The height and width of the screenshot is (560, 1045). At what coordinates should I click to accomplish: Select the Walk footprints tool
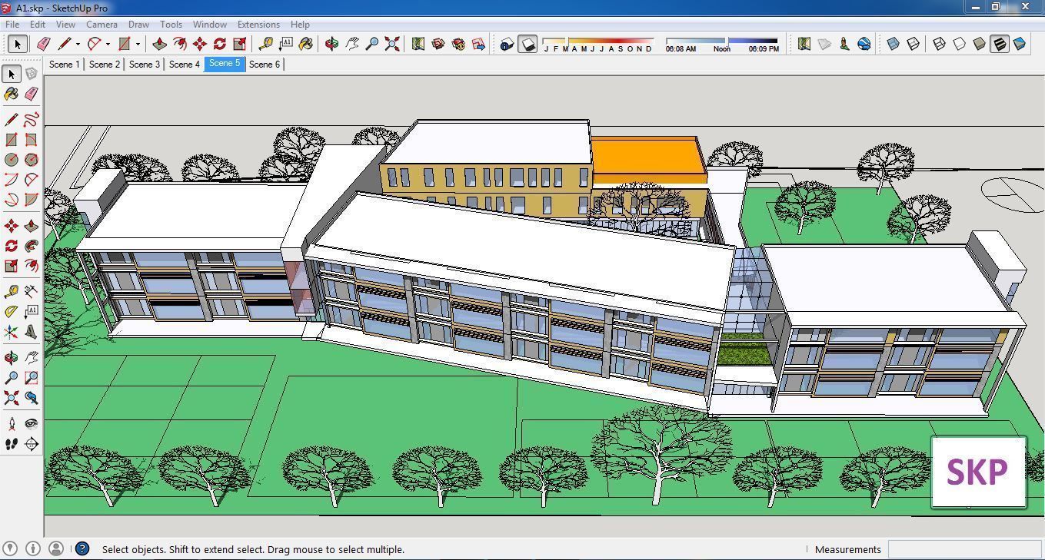click(x=12, y=443)
